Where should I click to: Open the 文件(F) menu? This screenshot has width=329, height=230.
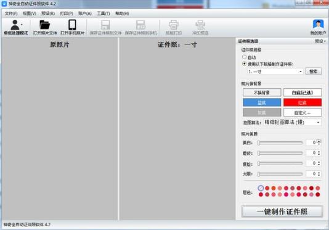coord(11,14)
